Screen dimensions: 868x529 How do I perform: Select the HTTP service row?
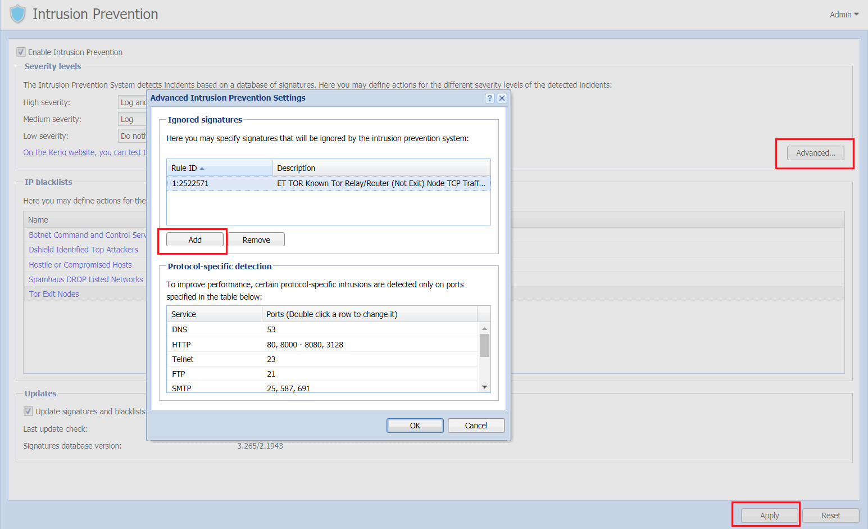[x=322, y=345]
